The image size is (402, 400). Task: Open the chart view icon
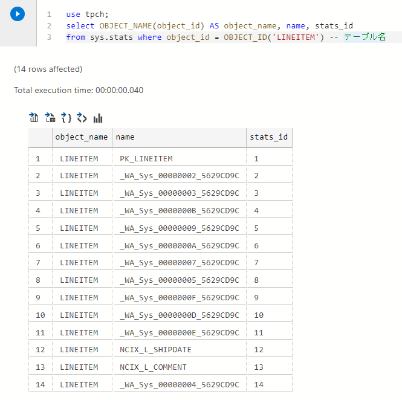click(x=98, y=118)
